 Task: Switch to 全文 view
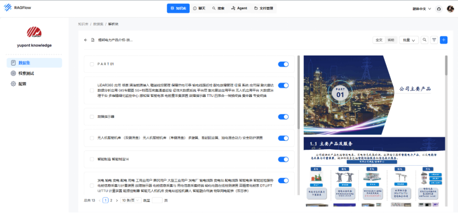click(x=379, y=40)
